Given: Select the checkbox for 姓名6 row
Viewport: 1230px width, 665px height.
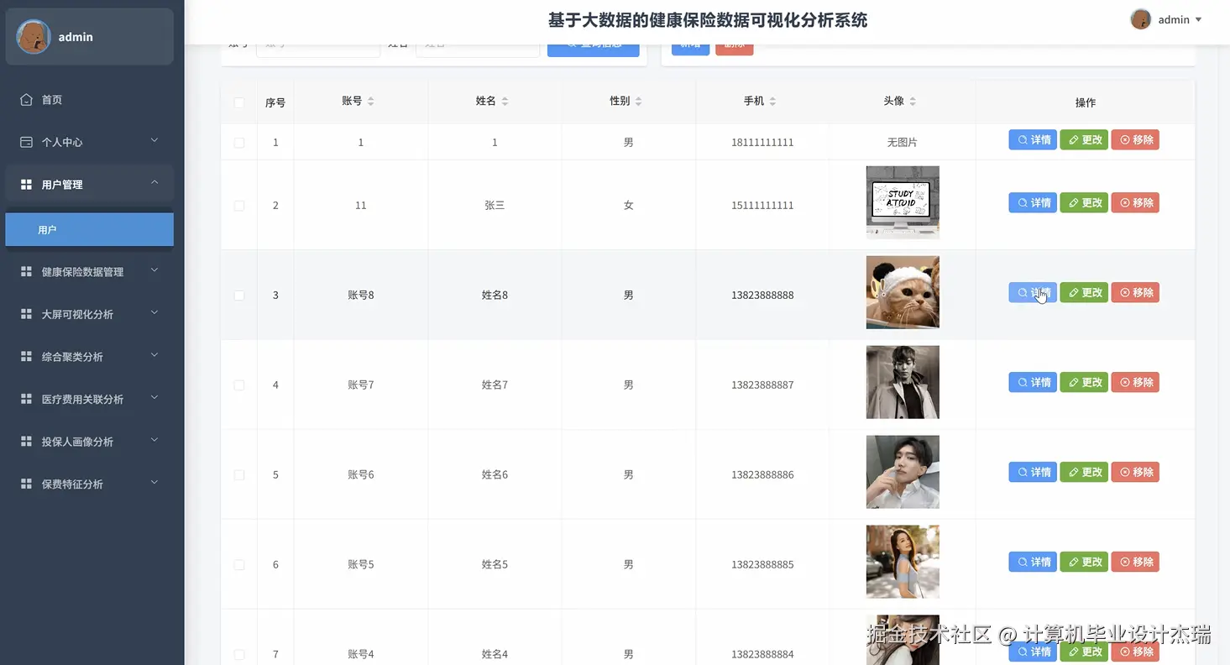Looking at the screenshot, I should point(239,475).
